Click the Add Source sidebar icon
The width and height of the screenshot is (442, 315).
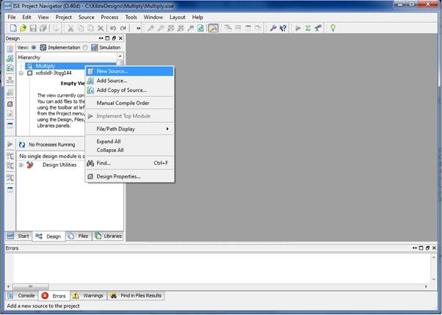pos(10,59)
